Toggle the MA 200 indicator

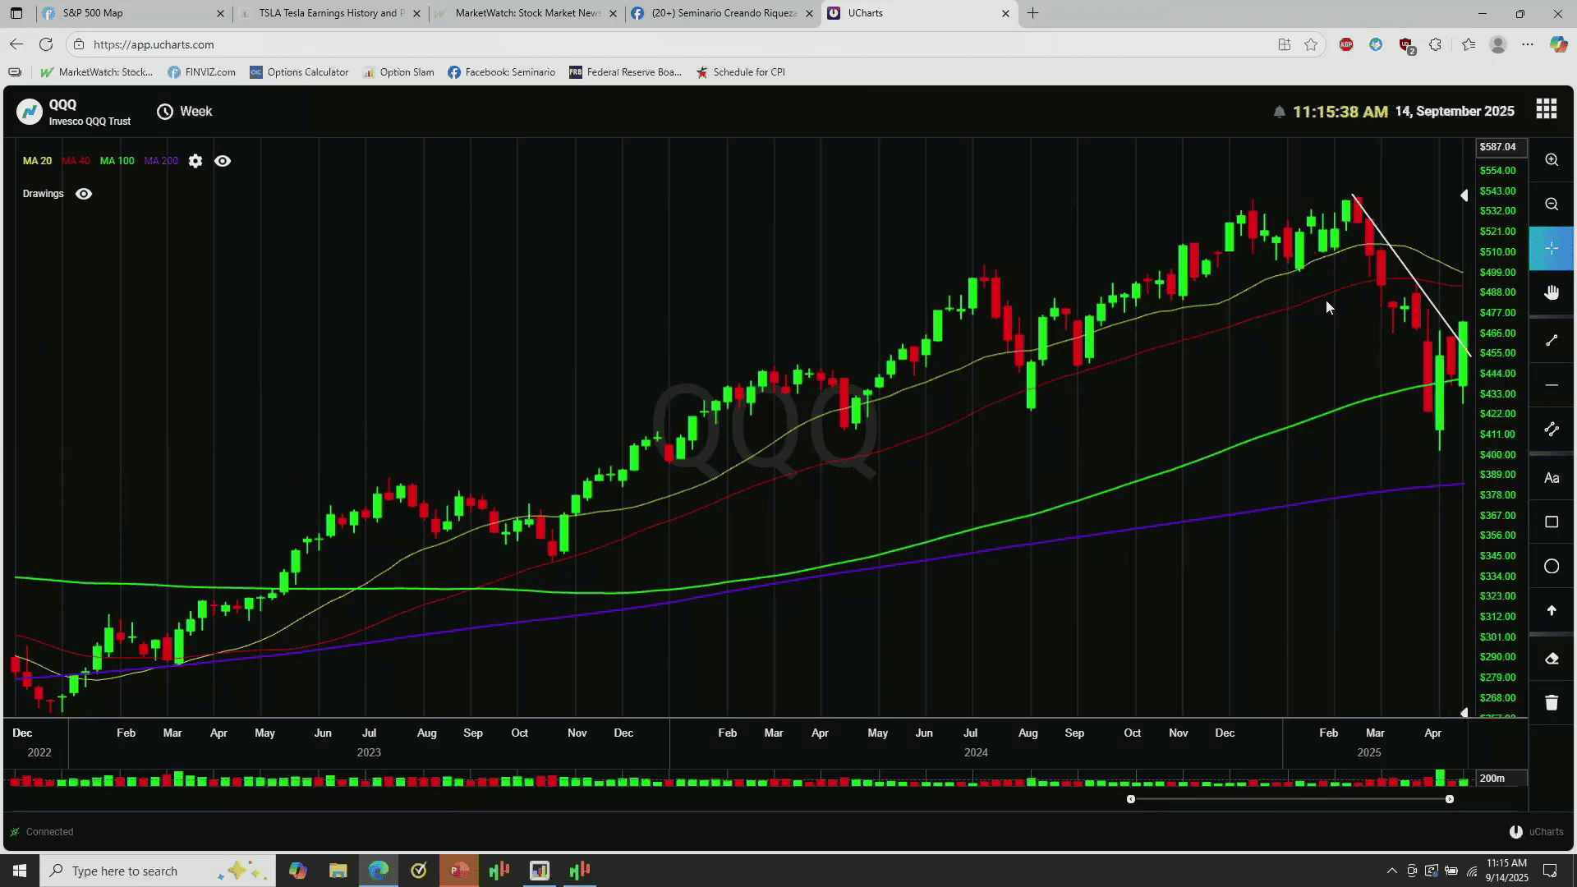click(x=161, y=161)
